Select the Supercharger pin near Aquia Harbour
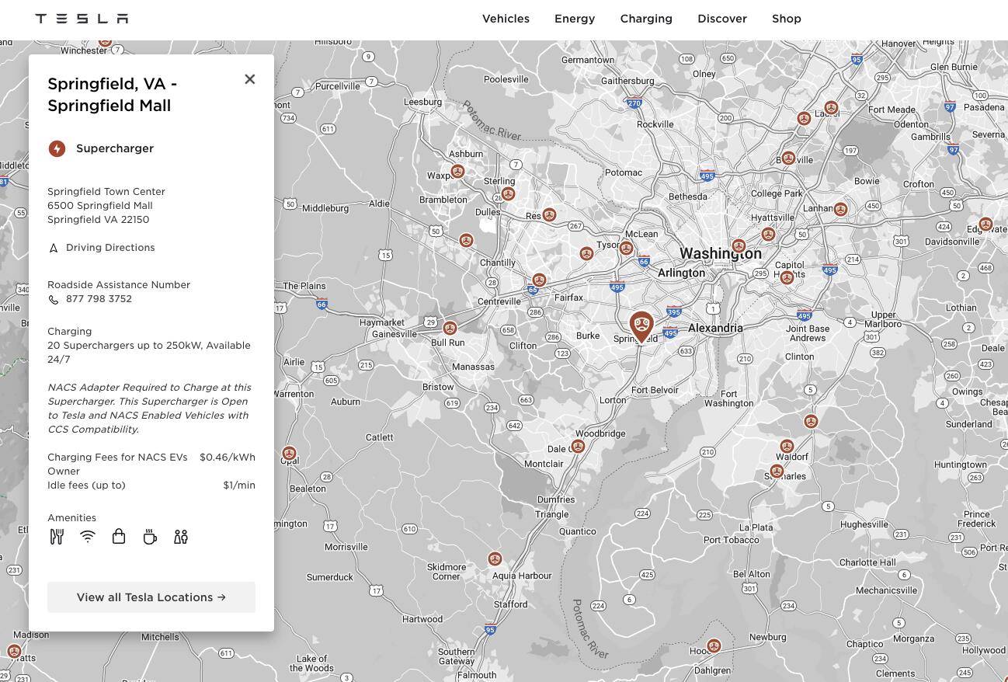The image size is (1008, 682). click(495, 559)
